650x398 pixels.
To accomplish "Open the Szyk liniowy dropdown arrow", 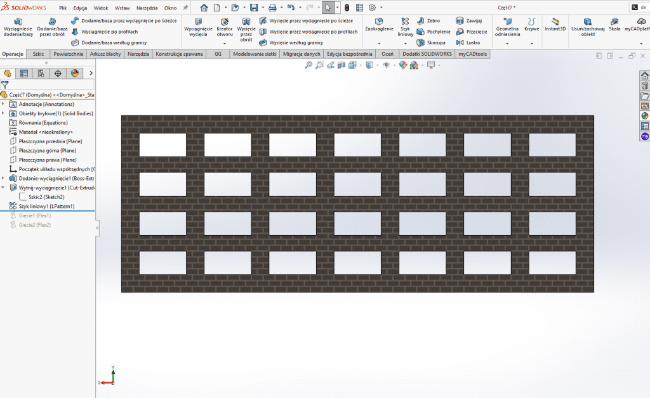I will pos(406,44).
